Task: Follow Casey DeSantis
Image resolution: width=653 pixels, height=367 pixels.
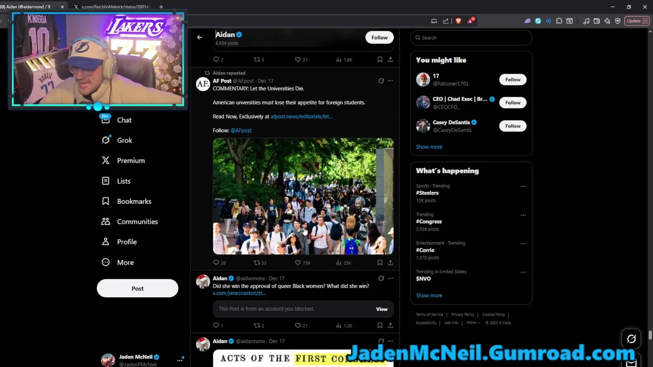Action: coord(513,126)
